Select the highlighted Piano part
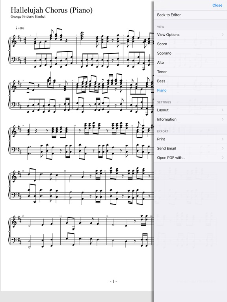The width and height of the screenshot is (227, 302). pos(190,90)
